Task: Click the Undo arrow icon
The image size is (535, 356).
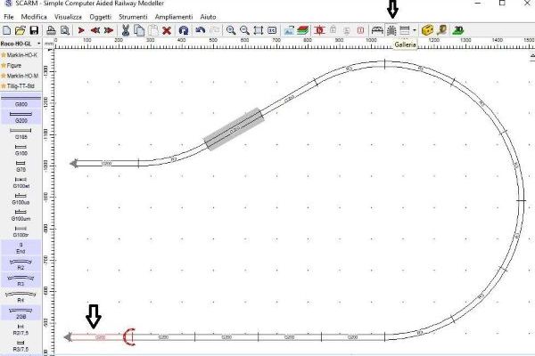Action: click(x=202, y=30)
